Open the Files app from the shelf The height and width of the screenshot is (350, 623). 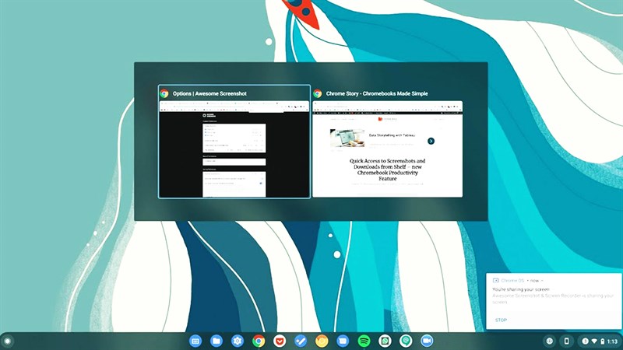coord(216,341)
